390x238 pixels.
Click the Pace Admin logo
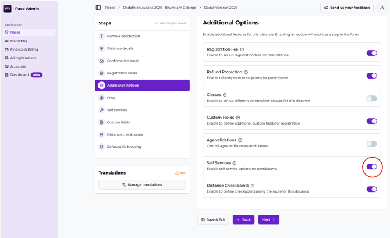pos(8,9)
